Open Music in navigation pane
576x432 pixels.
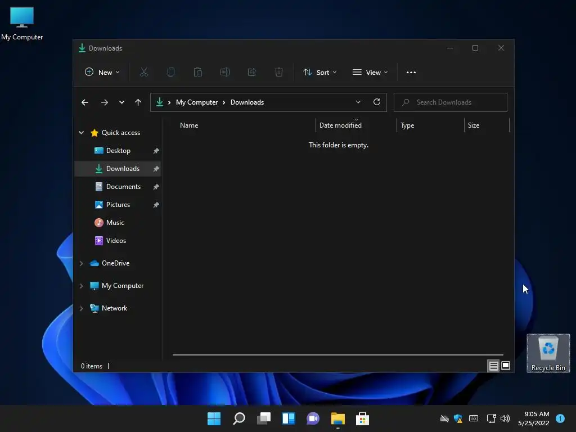118,223
